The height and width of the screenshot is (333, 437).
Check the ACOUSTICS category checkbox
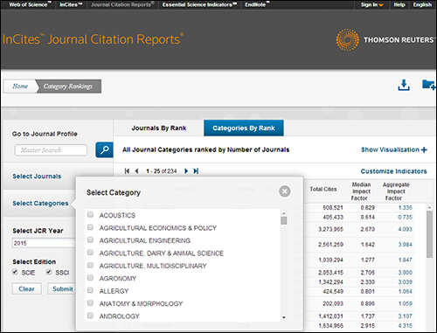[x=90, y=215]
